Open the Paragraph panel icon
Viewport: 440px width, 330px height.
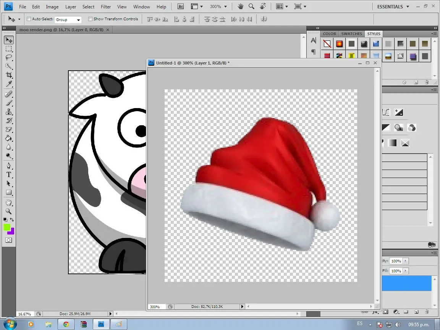(x=314, y=52)
